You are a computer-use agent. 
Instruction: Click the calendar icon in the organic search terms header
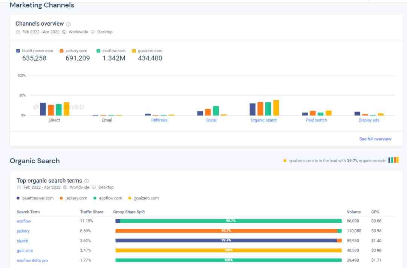click(x=19, y=187)
